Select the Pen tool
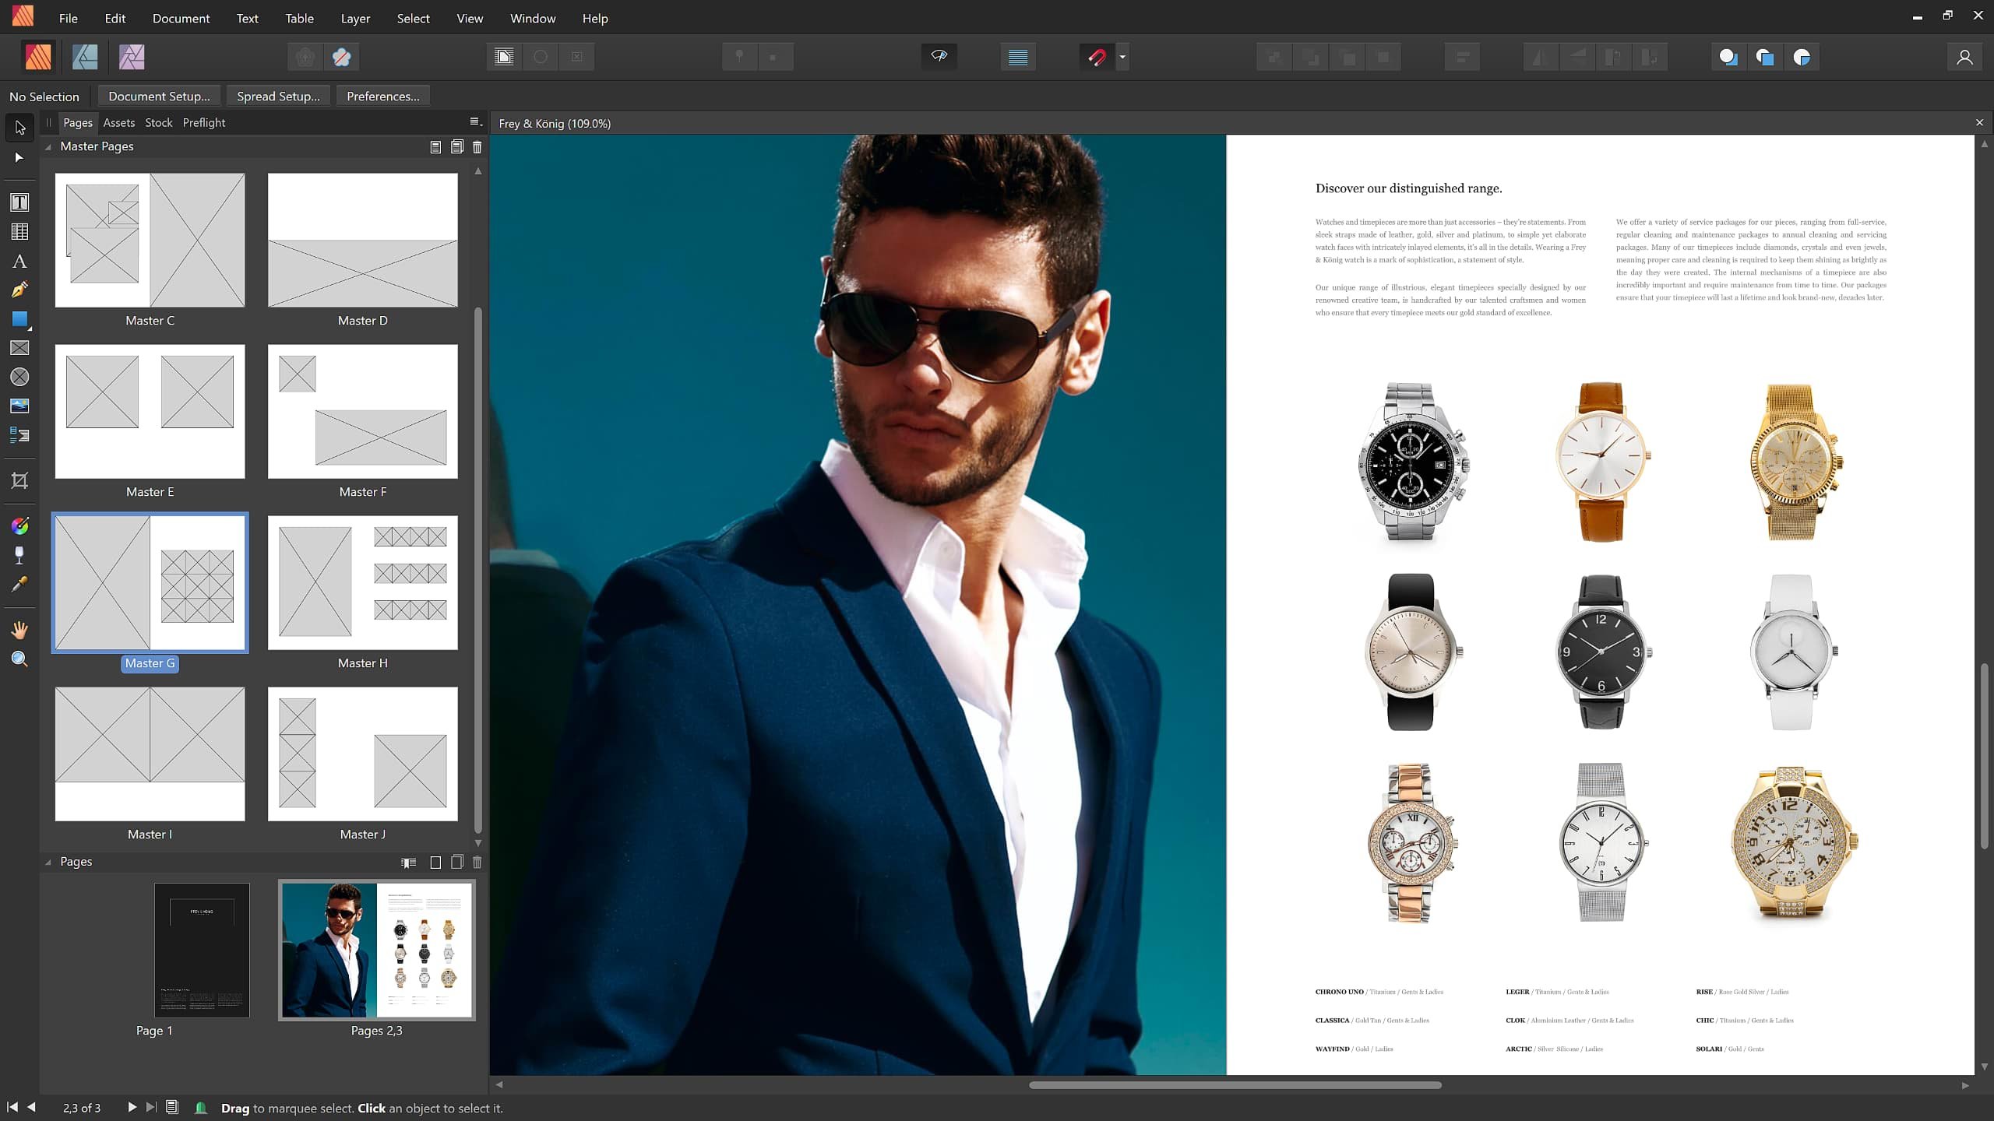The image size is (1994, 1121). tap(19, 290)
